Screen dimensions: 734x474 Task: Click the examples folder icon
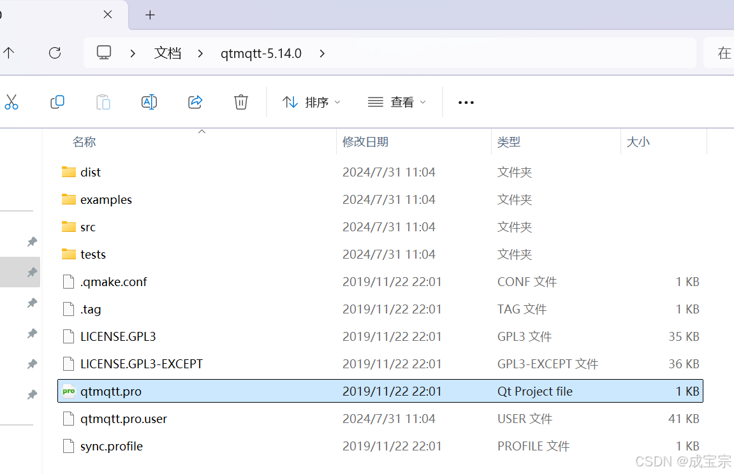click(68, 199)
